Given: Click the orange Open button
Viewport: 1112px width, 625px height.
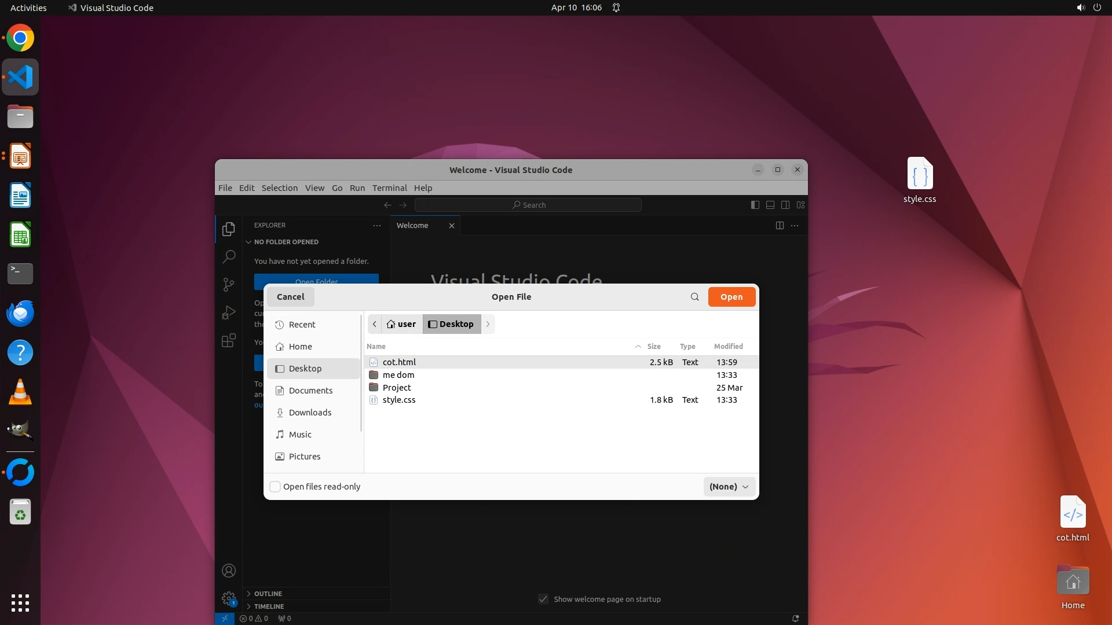Looking at the screenshot, I should tap(731, 297).
